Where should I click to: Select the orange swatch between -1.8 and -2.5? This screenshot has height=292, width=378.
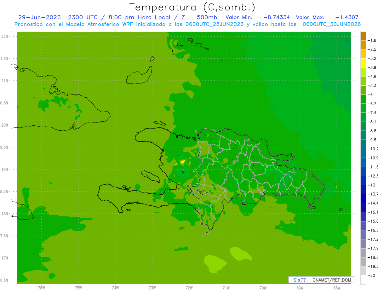click(363, 45)
